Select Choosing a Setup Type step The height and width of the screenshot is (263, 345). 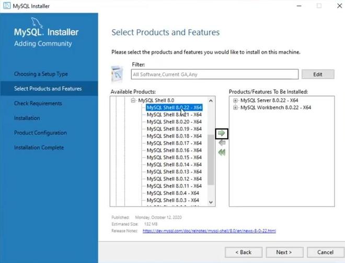[x=41, y=74]
